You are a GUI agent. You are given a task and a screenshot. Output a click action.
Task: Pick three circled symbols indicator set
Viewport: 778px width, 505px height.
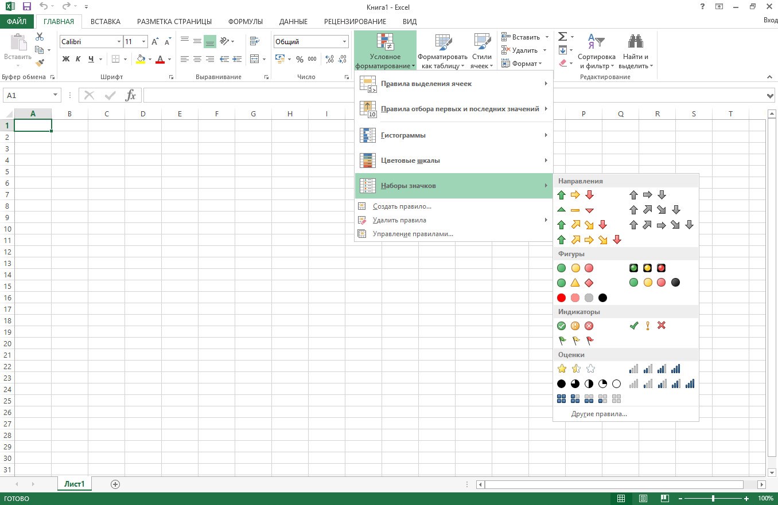click(575, 326)
